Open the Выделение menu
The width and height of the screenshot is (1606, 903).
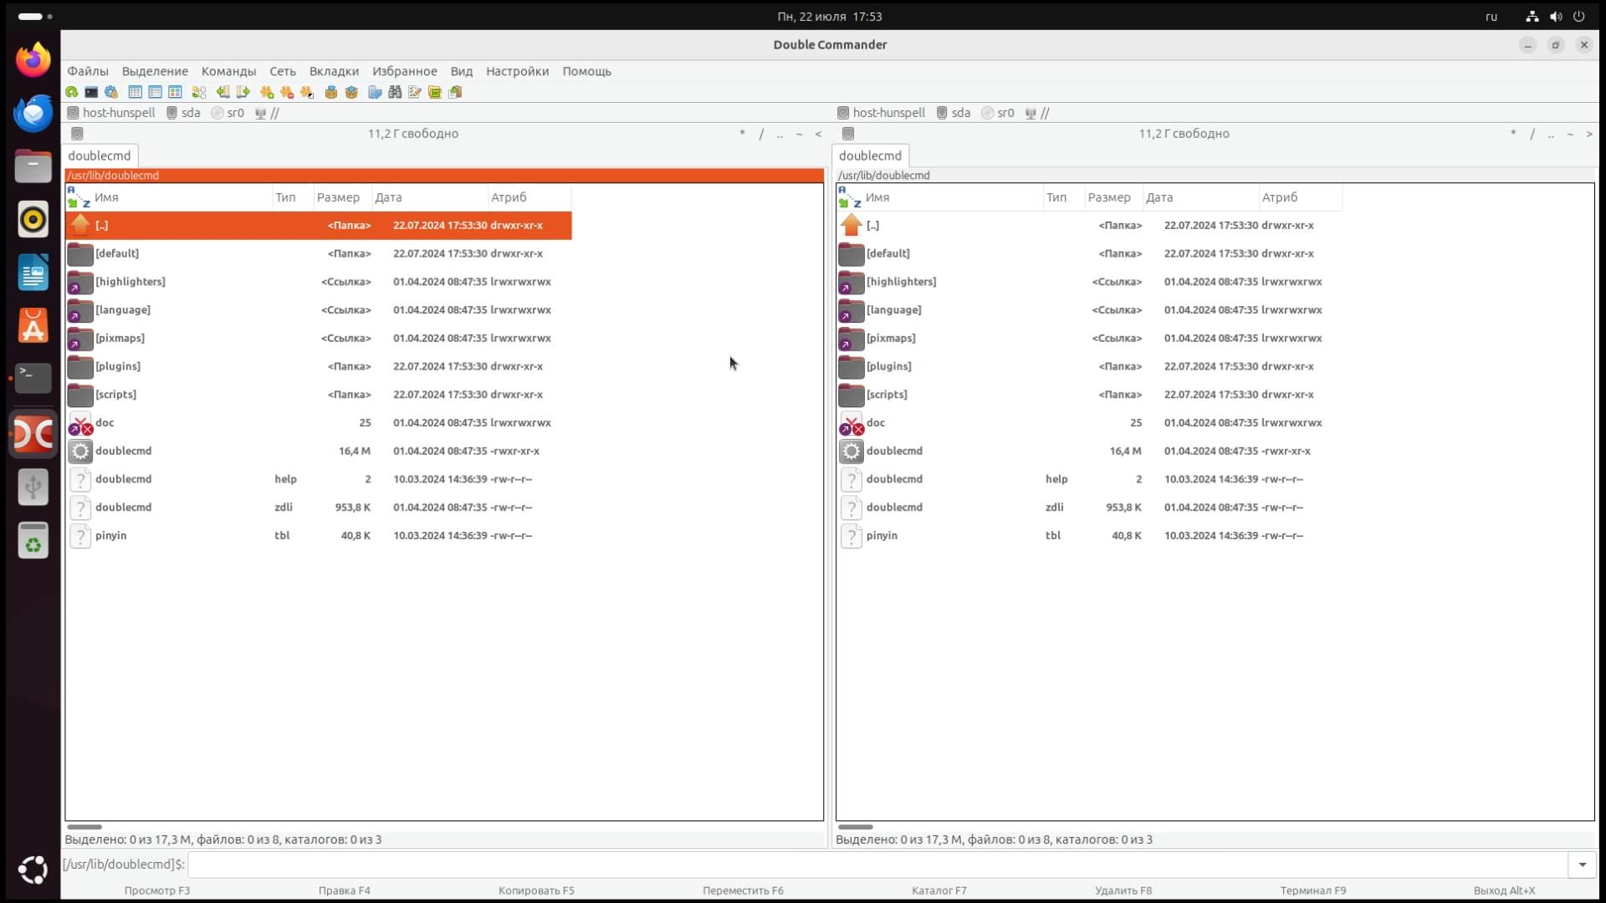(x=155, y=71)
